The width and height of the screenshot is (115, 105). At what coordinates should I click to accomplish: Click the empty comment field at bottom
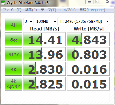coord(57,97)
